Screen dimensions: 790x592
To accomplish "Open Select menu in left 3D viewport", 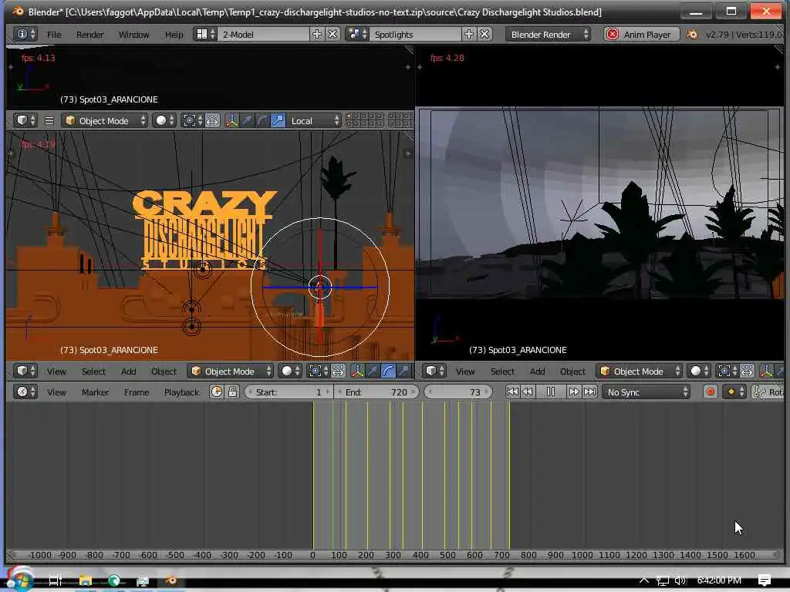I will click(x=93, y=372).
